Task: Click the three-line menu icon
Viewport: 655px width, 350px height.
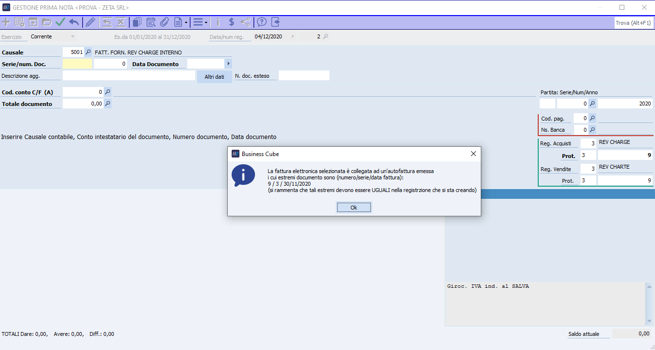Action: point(198,22)
